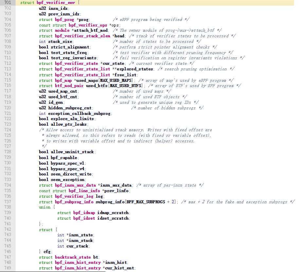The height and width of the screenshot is (272, 301).
Task: Click the strict_alignment field
Action: coord(70,47)
